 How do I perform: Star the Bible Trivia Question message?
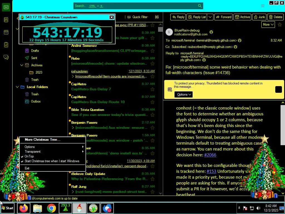[x=153, y=115]
